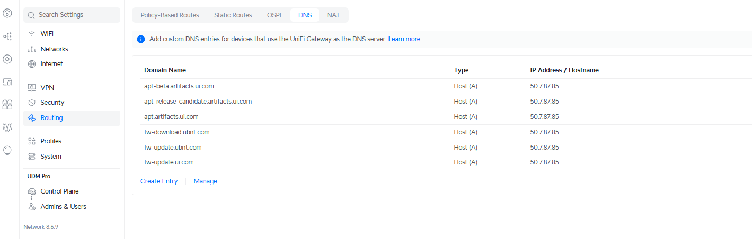Screen dimensions: 752x239
Task: Open the Learn more link
Action: pyautogui.click(x=404, y=39)
